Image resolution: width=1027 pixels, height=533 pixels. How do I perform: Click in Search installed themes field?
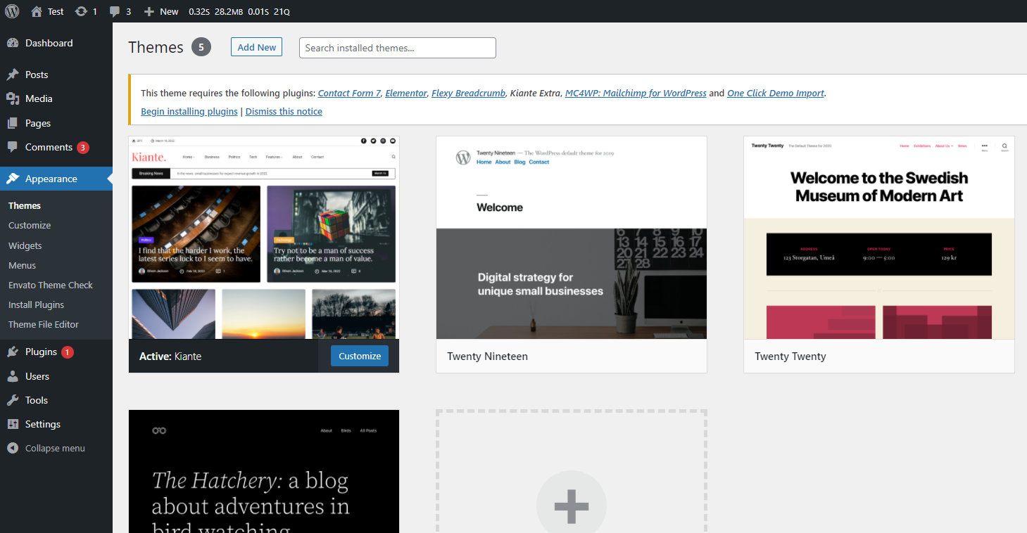coord(398,48)
